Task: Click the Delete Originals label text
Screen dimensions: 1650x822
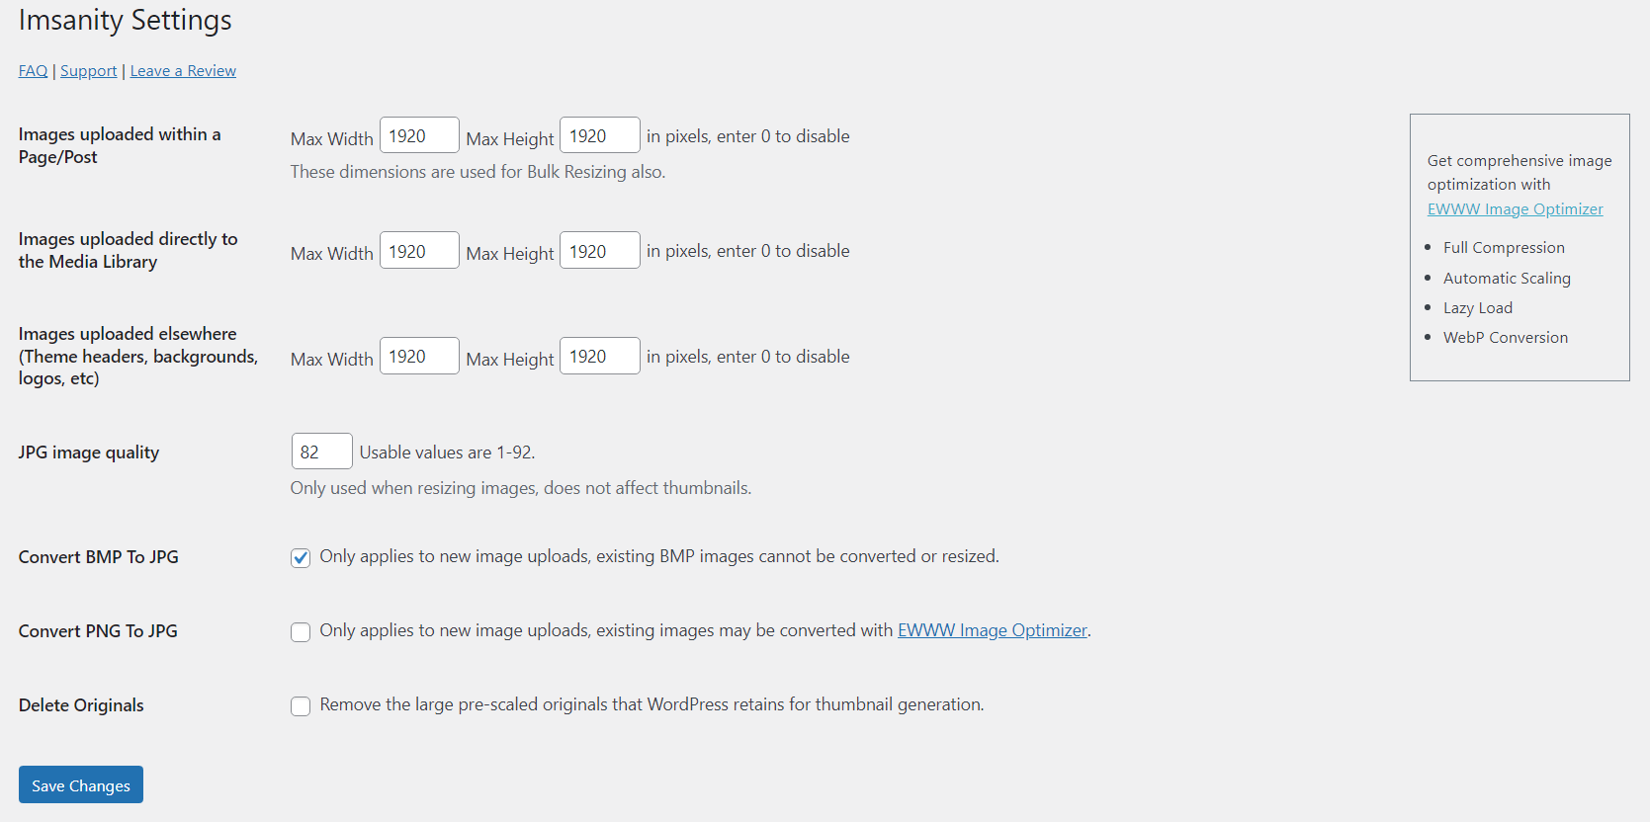Action: [x=81, y=705]
